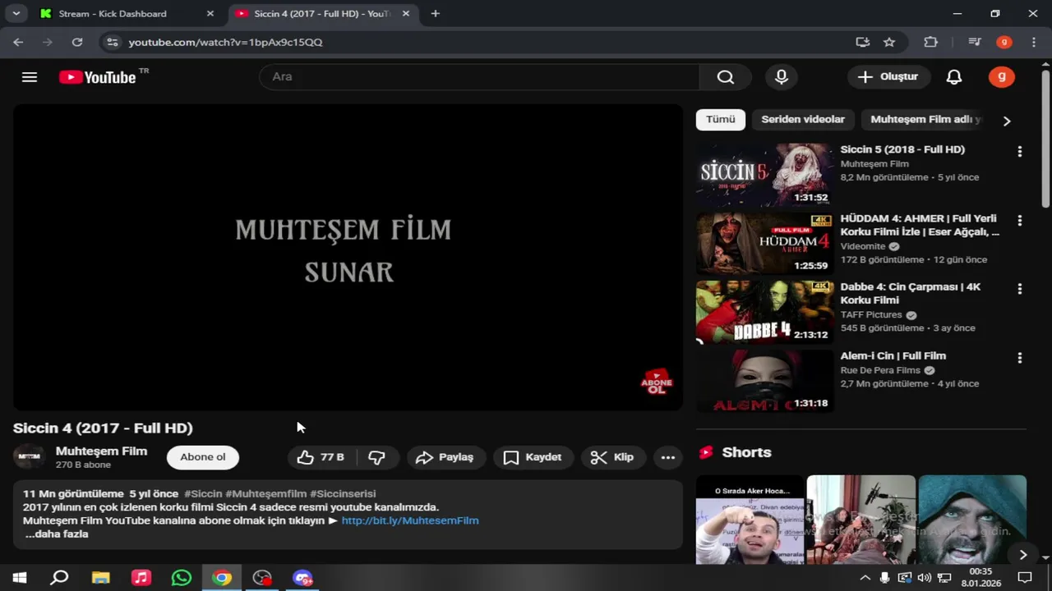Save the video with Kaydet
The image size is (1052, 591).
[533, 457]
